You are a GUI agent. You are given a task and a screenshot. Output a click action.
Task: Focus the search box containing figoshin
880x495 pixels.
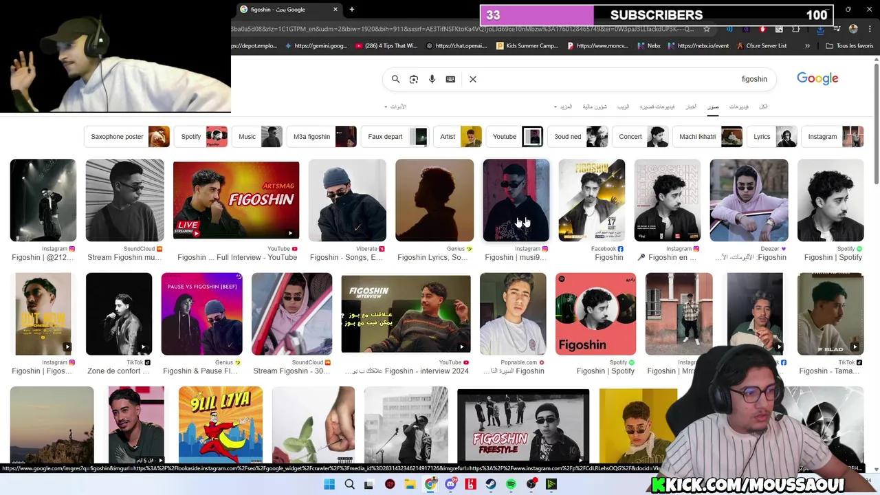580,79
